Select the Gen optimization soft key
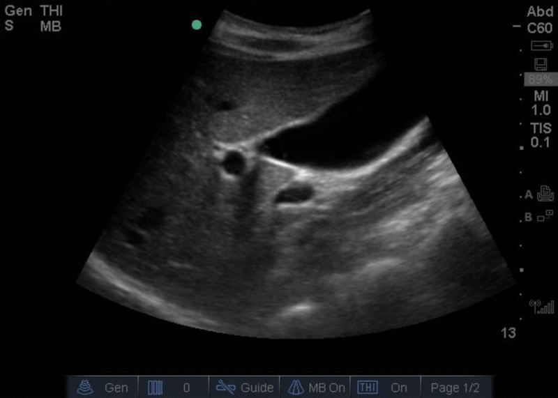 [x=102, y=387]
